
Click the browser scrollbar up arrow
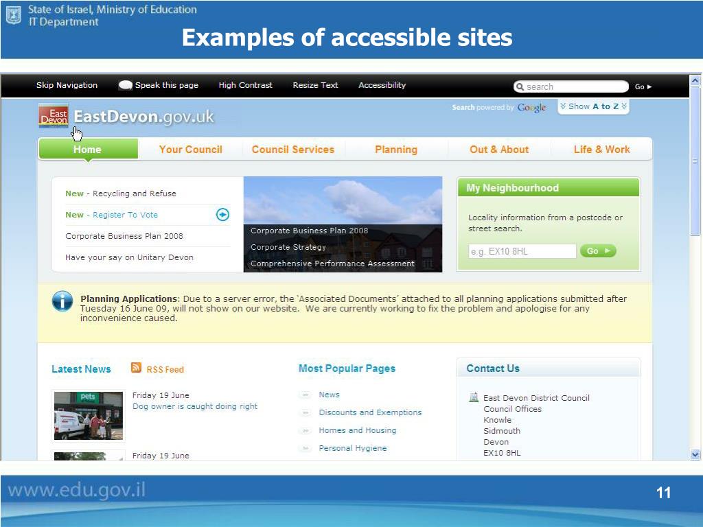(695, 81)
